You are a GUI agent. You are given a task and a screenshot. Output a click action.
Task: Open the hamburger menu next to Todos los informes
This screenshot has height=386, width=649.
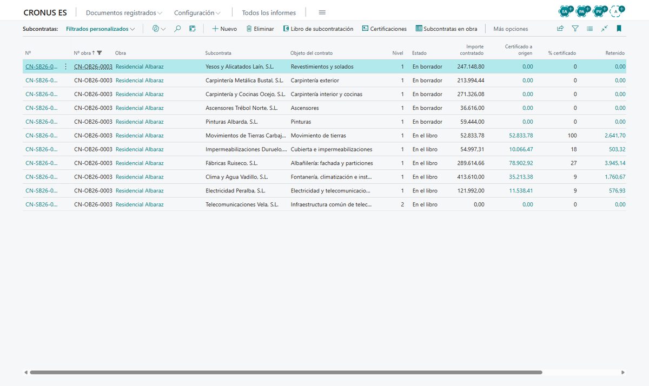click(x=322, y=12)
